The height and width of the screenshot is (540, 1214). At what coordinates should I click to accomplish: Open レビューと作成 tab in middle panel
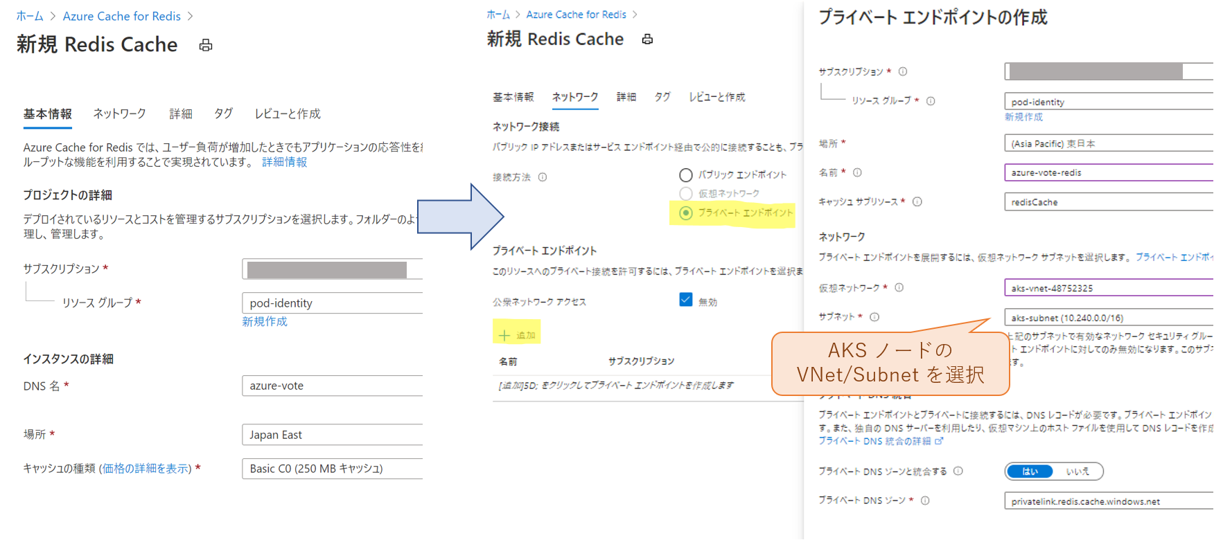click(x=717, y=97)
